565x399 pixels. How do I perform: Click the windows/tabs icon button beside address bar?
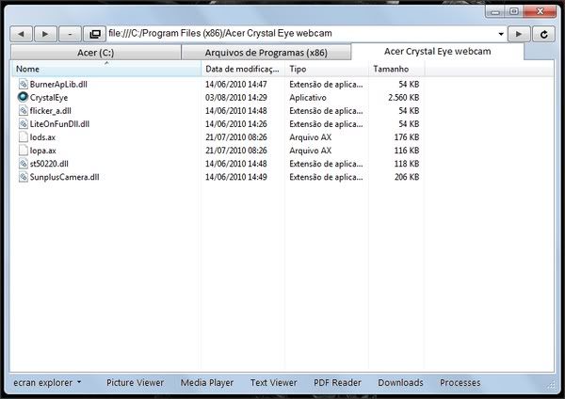(95, 34)
